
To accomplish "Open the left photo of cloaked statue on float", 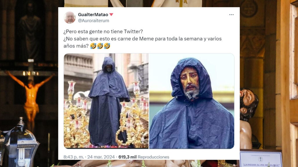I will tap(106, 101).
